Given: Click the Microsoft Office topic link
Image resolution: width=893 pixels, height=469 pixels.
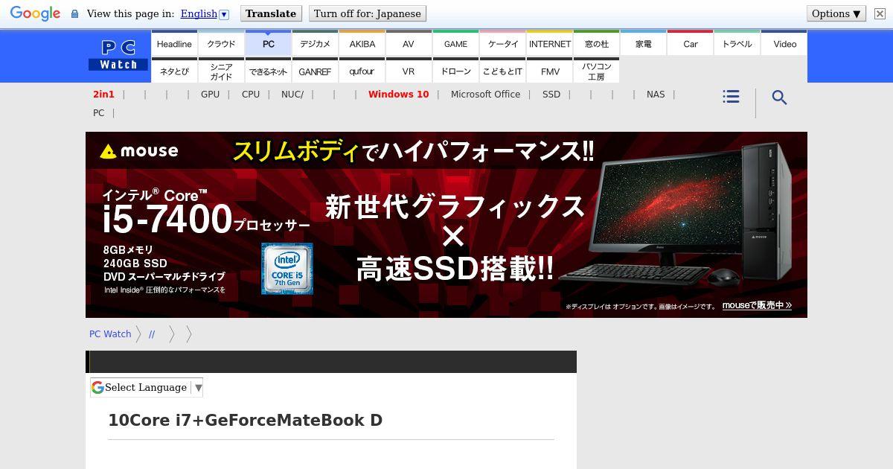Looking at the screenshot, I should coord(485,94).
